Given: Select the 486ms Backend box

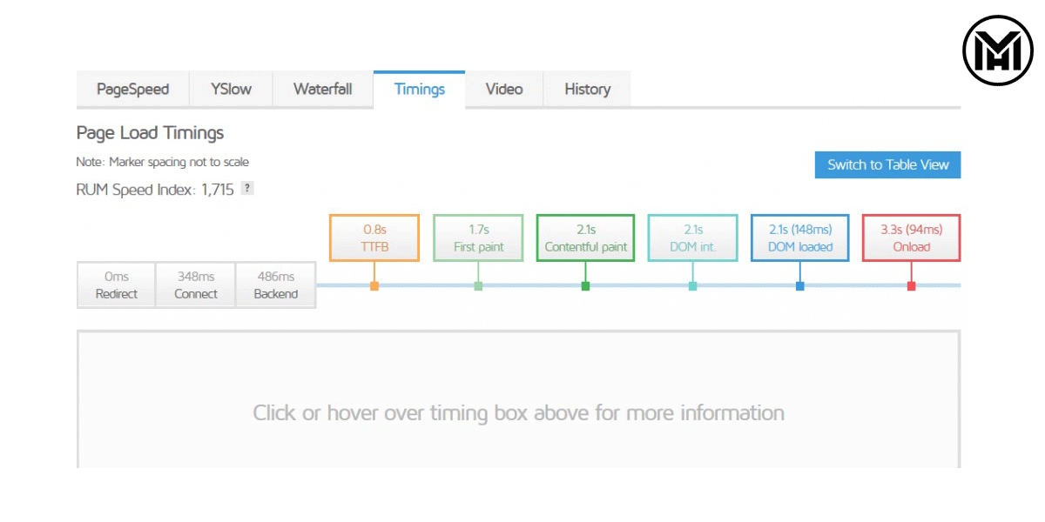Looking at the screenshot, I should pos(276,285).
